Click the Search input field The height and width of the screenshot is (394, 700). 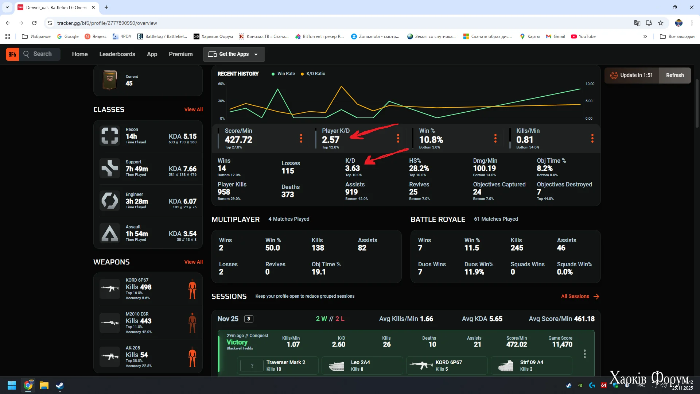[43, 54]
